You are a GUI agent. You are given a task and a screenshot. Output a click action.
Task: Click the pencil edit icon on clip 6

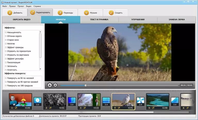(x=187, y=108)
